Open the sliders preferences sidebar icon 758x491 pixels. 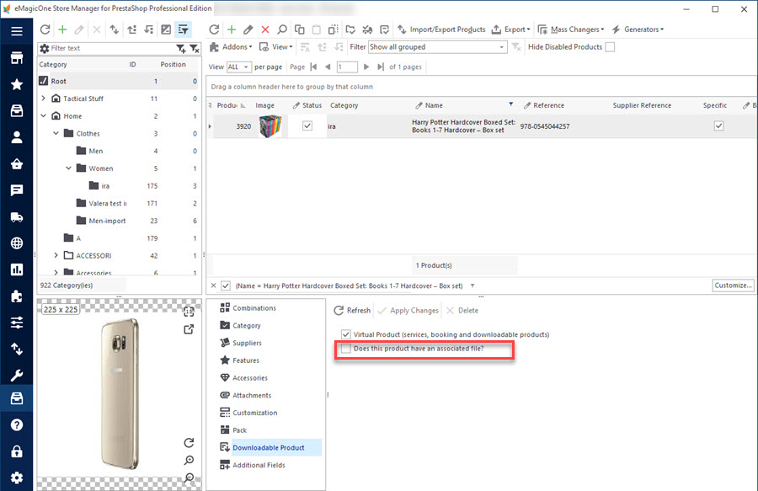point(17,323)
